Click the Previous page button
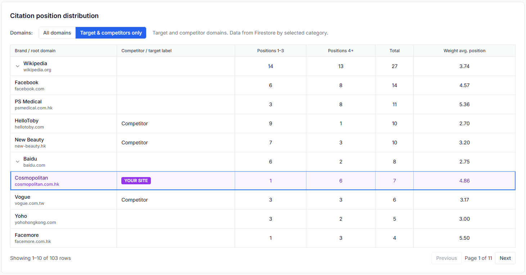The width and height of the screenshot is (526, 275). (446, 258)
